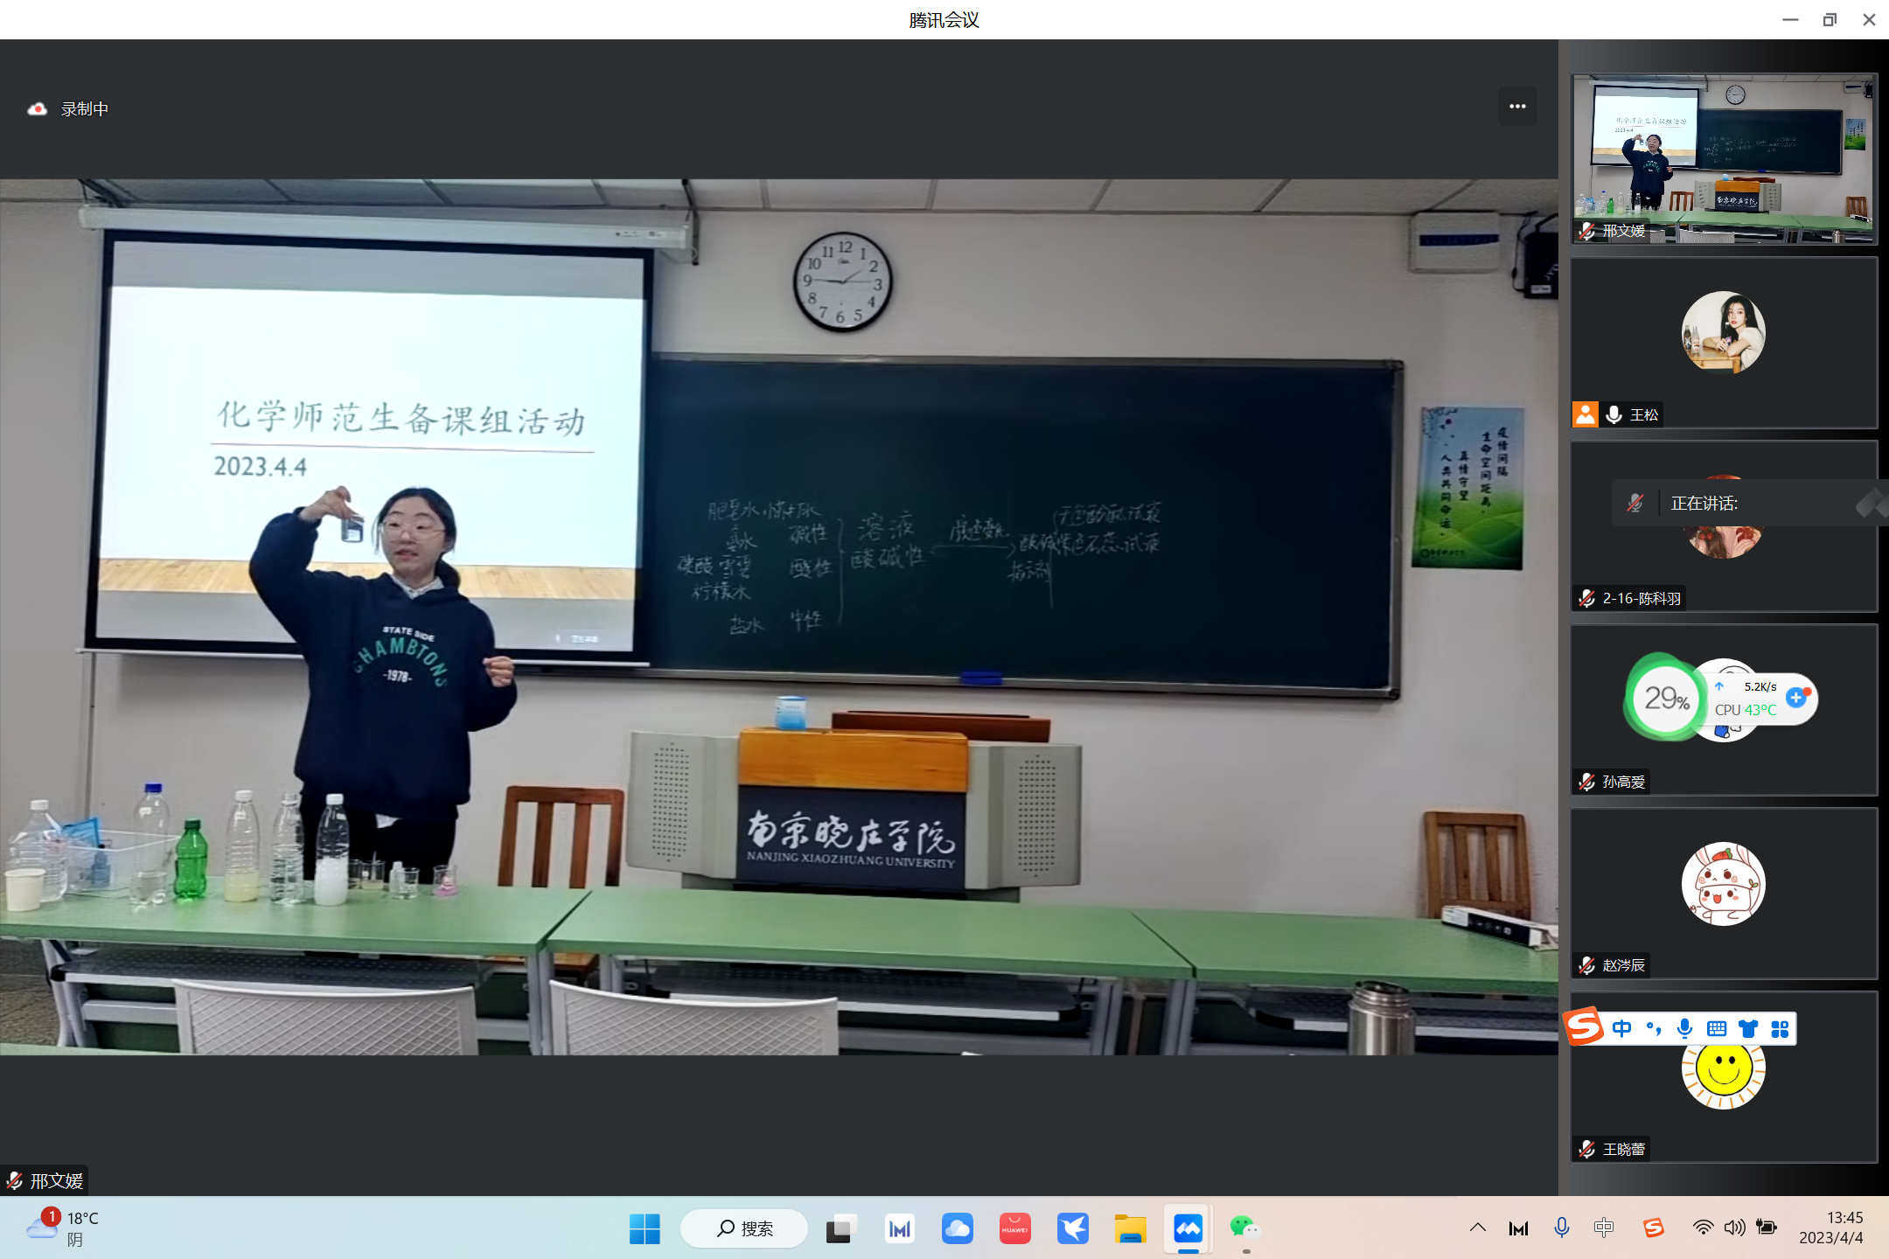
Task: Select 王晓蕾's smiley sun avatar
Action: pos(1723,1070)
